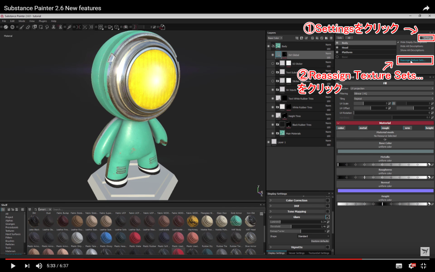Click the first Substance logo toolbar icon
435x272 pixels.
(x=6, y=27)
